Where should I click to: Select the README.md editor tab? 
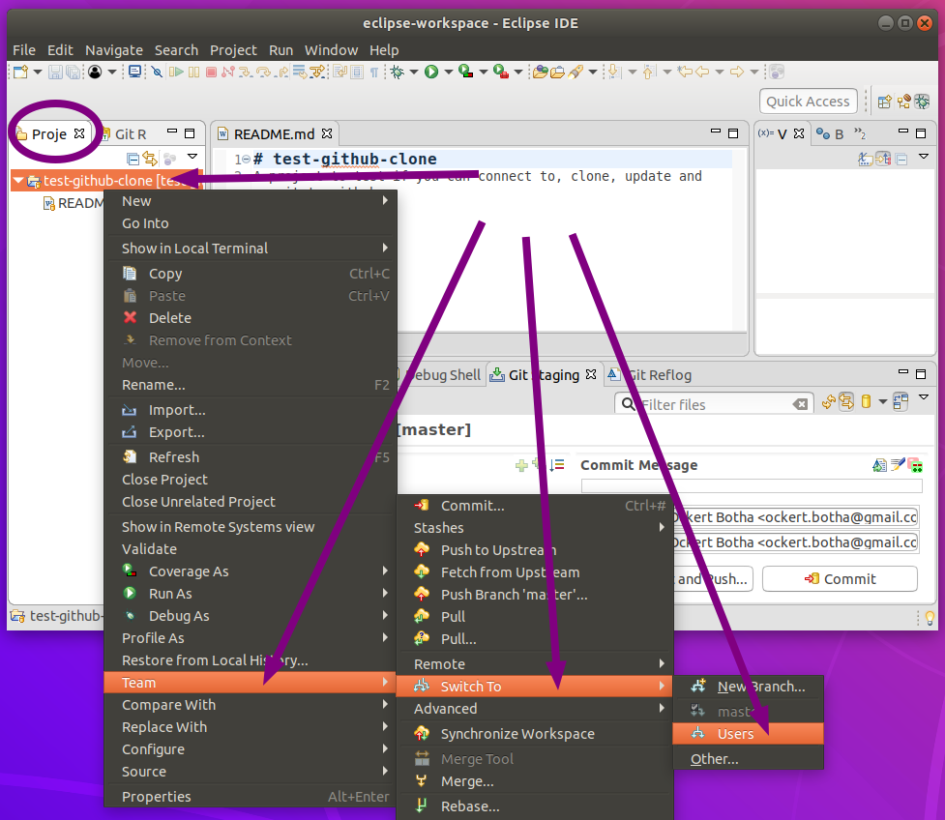pyautogui.click(x=275, y=134)
